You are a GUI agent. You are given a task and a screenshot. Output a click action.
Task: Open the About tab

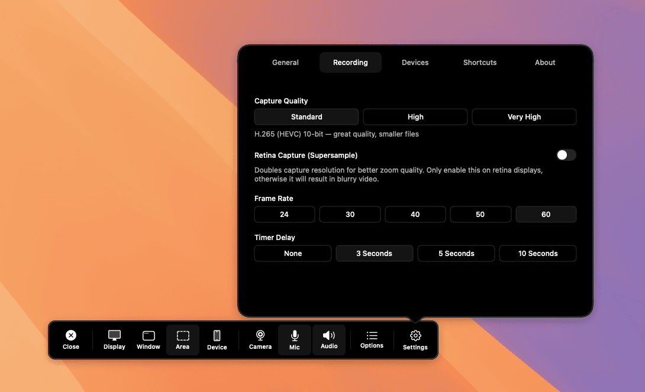(x=544, y=62)
